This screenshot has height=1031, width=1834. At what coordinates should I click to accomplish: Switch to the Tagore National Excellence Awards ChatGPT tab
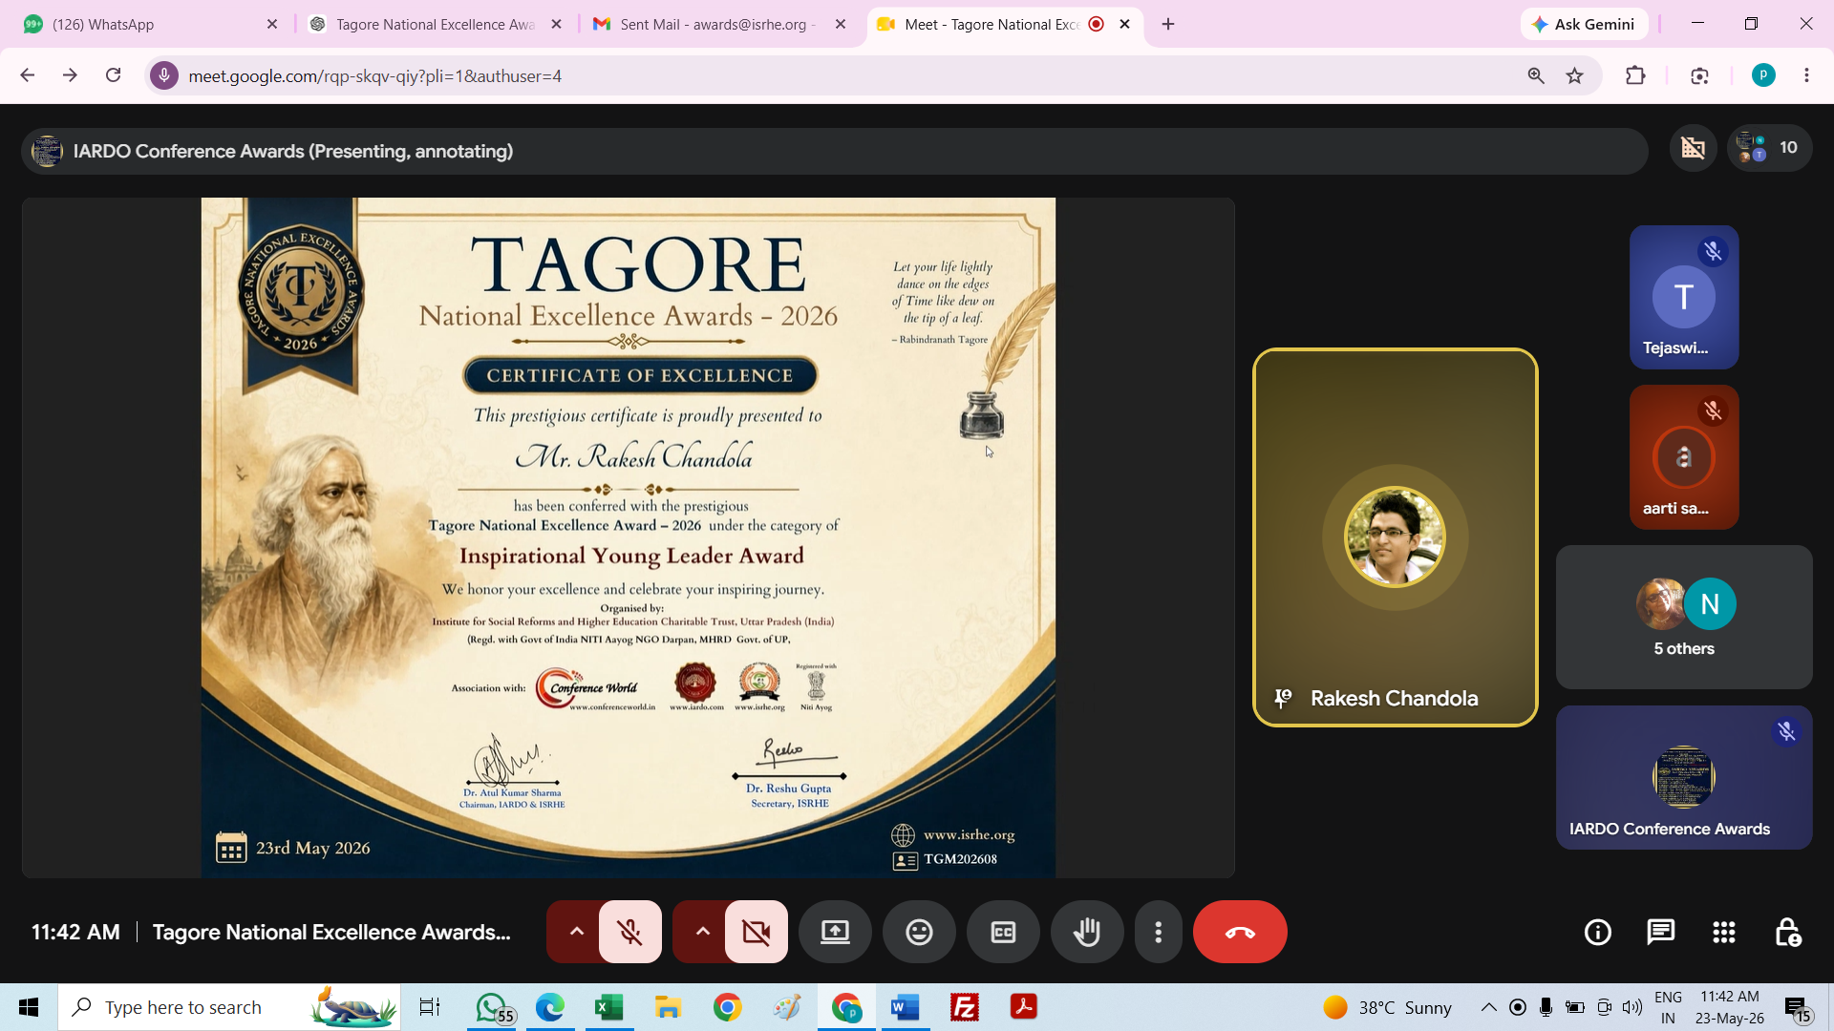pos(435,24)
